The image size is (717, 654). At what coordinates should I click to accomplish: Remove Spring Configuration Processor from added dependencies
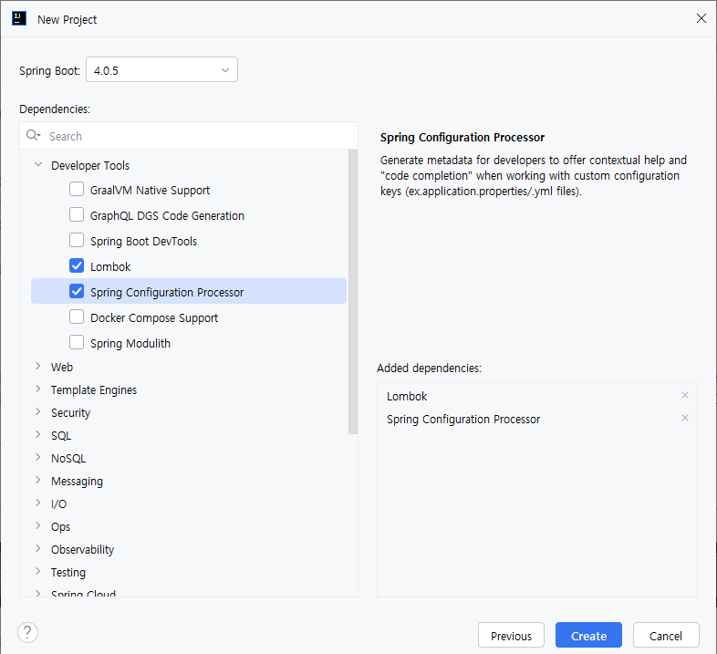click(684, 418)
